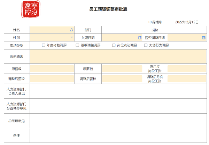The image size is (209, 145).
Task: Click the 原薪档 input field
Action: tap(122, 69)
